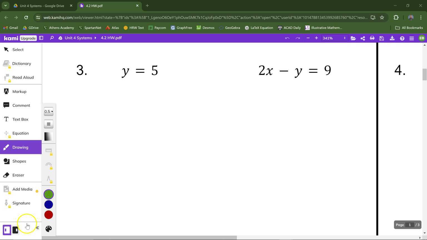
Task: Click the Upgrade button
Action: [28, 38]
